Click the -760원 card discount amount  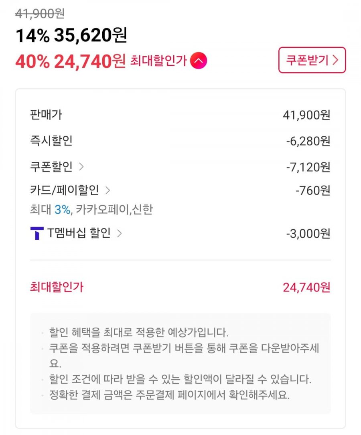tap(313, 190)
